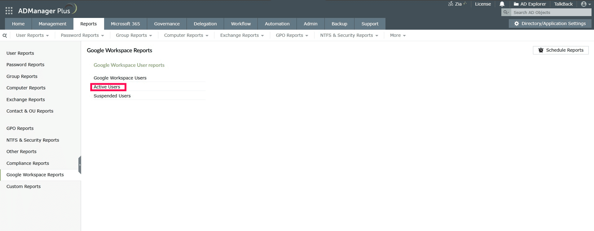Open Custom Reports in the sidebar

pos(24,186)
